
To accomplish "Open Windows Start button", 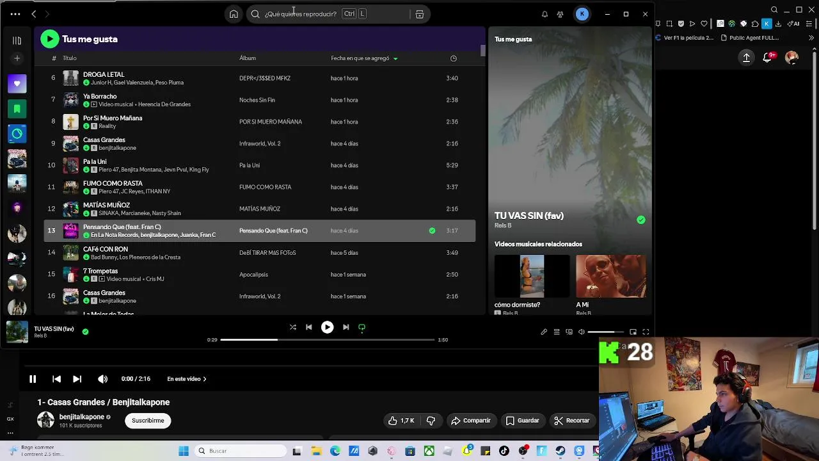I will coord(184,451).
